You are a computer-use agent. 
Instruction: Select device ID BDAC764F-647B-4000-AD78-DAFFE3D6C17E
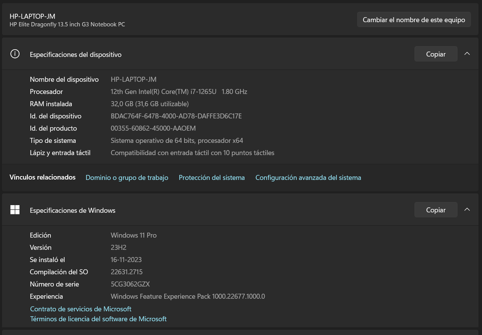click(x=176, y=116)
